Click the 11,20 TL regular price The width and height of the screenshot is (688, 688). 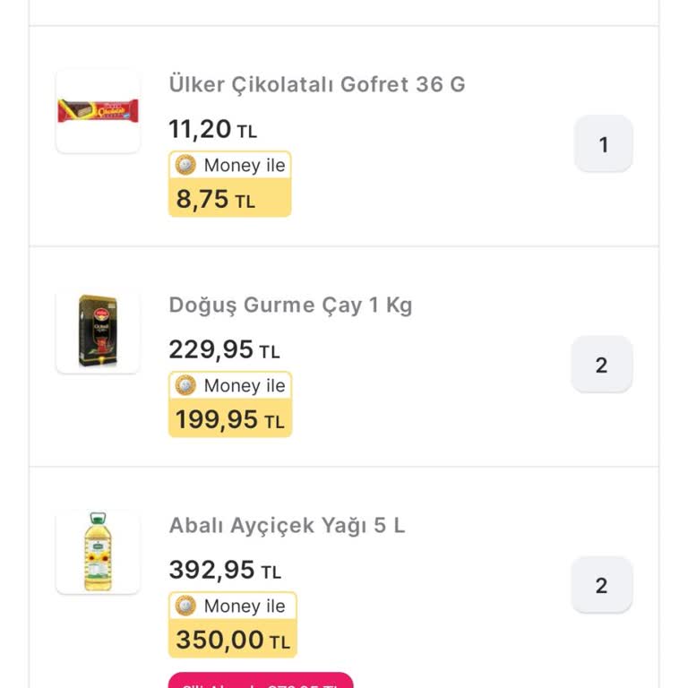(x=212, y=129)
